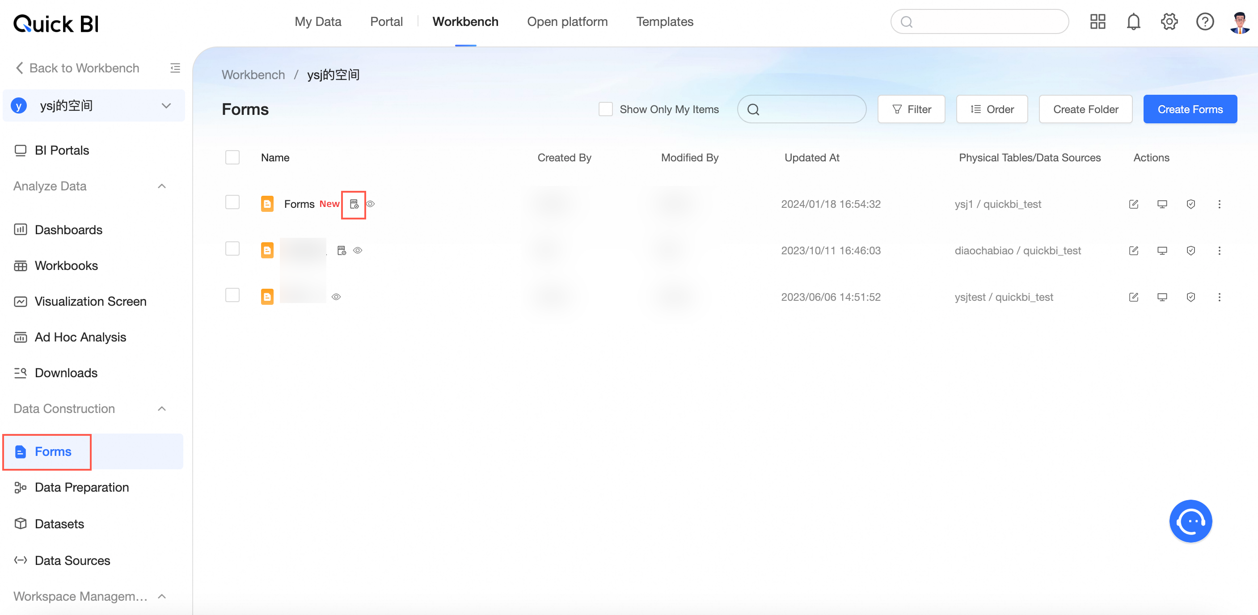
Task: Collapse the Analyze Data section
Action: click(x=162, y=186)
